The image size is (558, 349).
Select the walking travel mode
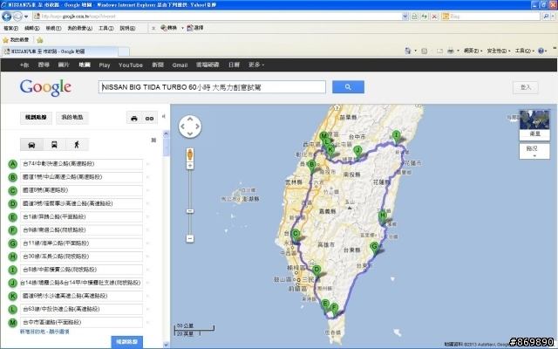point(77,145)
